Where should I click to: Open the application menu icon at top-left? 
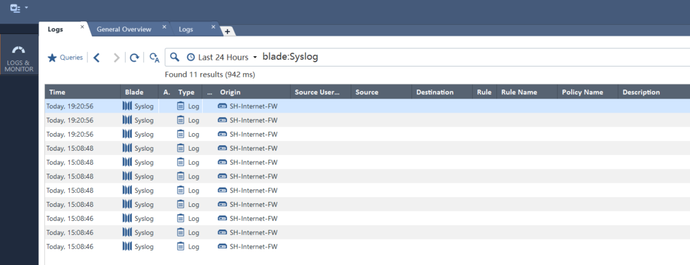pyautogui.click(x=15, y=8)
